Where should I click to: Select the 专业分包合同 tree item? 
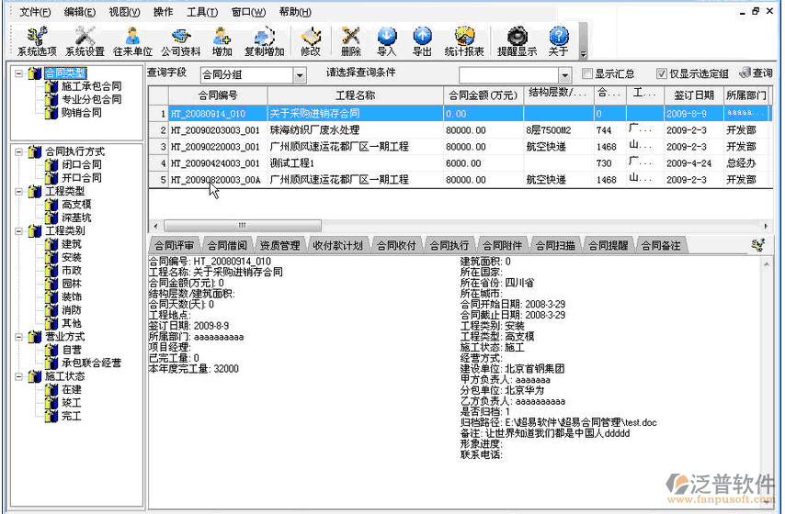coord(91,99)
